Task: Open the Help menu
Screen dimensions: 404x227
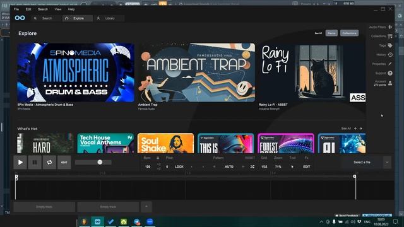Action: (71, 9)
